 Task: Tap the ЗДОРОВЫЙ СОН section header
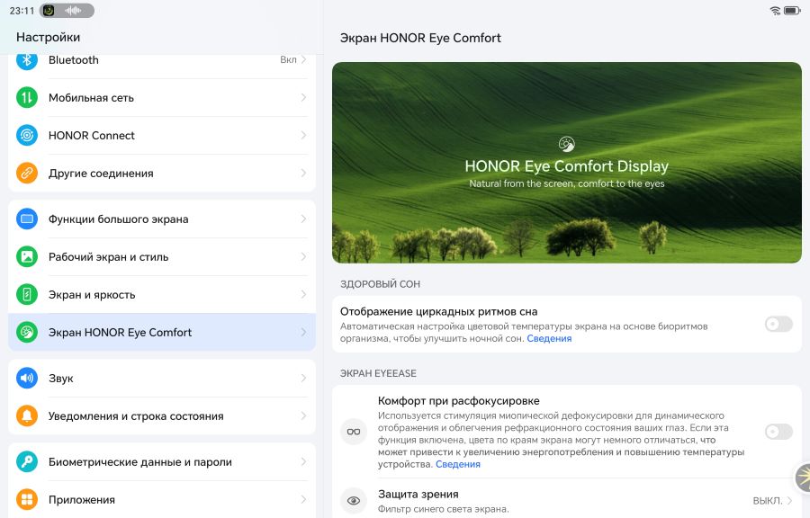(x=380, y=284)
